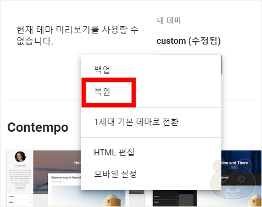
Task: Click the Contempo theme heading
Action: [x=38, y=127]
